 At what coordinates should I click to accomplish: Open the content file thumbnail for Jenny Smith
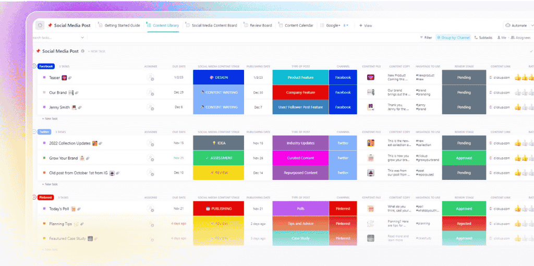tap(371, 107)
